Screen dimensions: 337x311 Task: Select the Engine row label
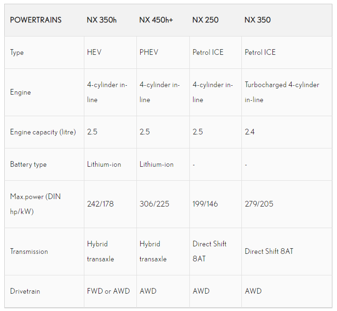pos(21,92)
